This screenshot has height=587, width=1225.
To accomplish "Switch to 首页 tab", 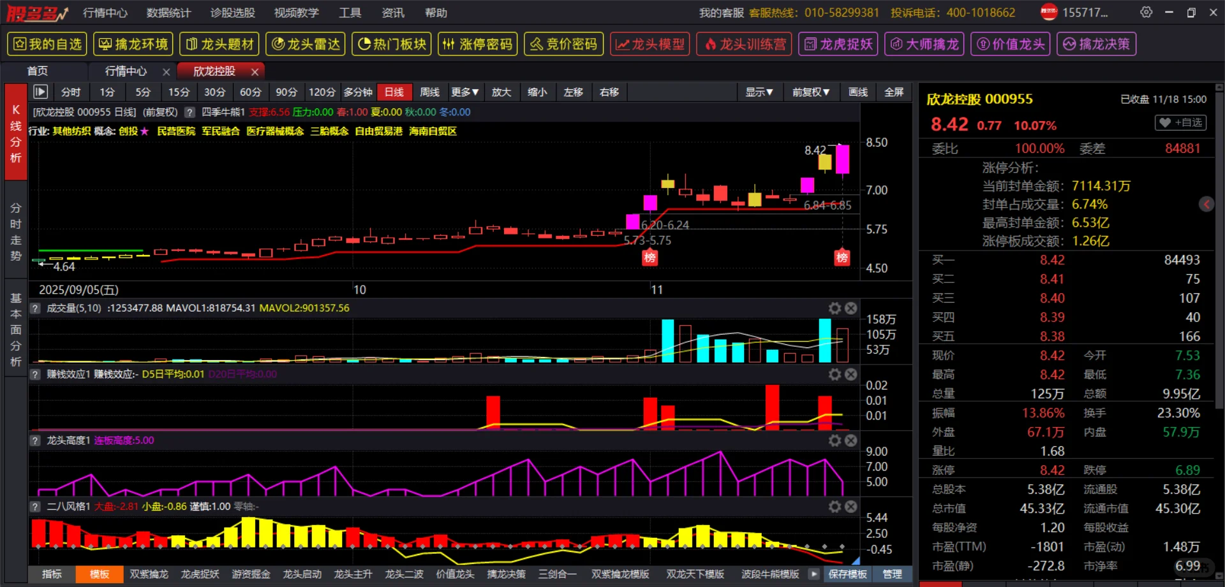I will 38,71.
